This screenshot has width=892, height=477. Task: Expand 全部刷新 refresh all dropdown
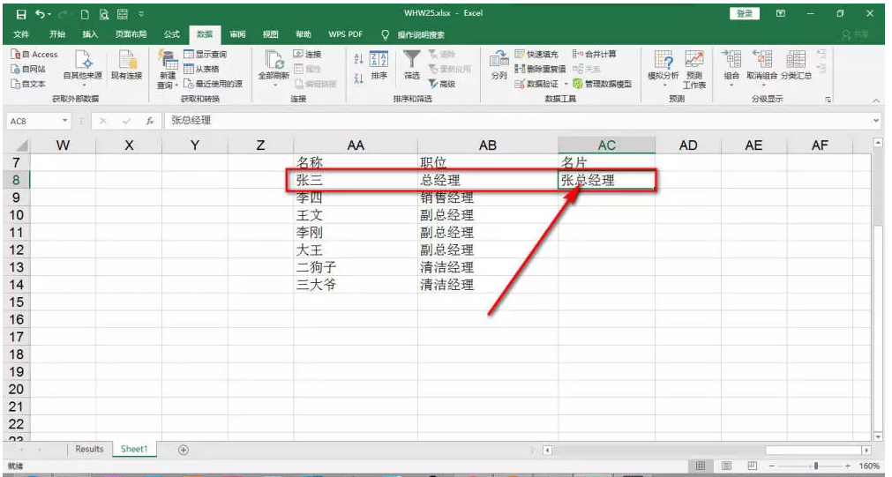(274, 85)
